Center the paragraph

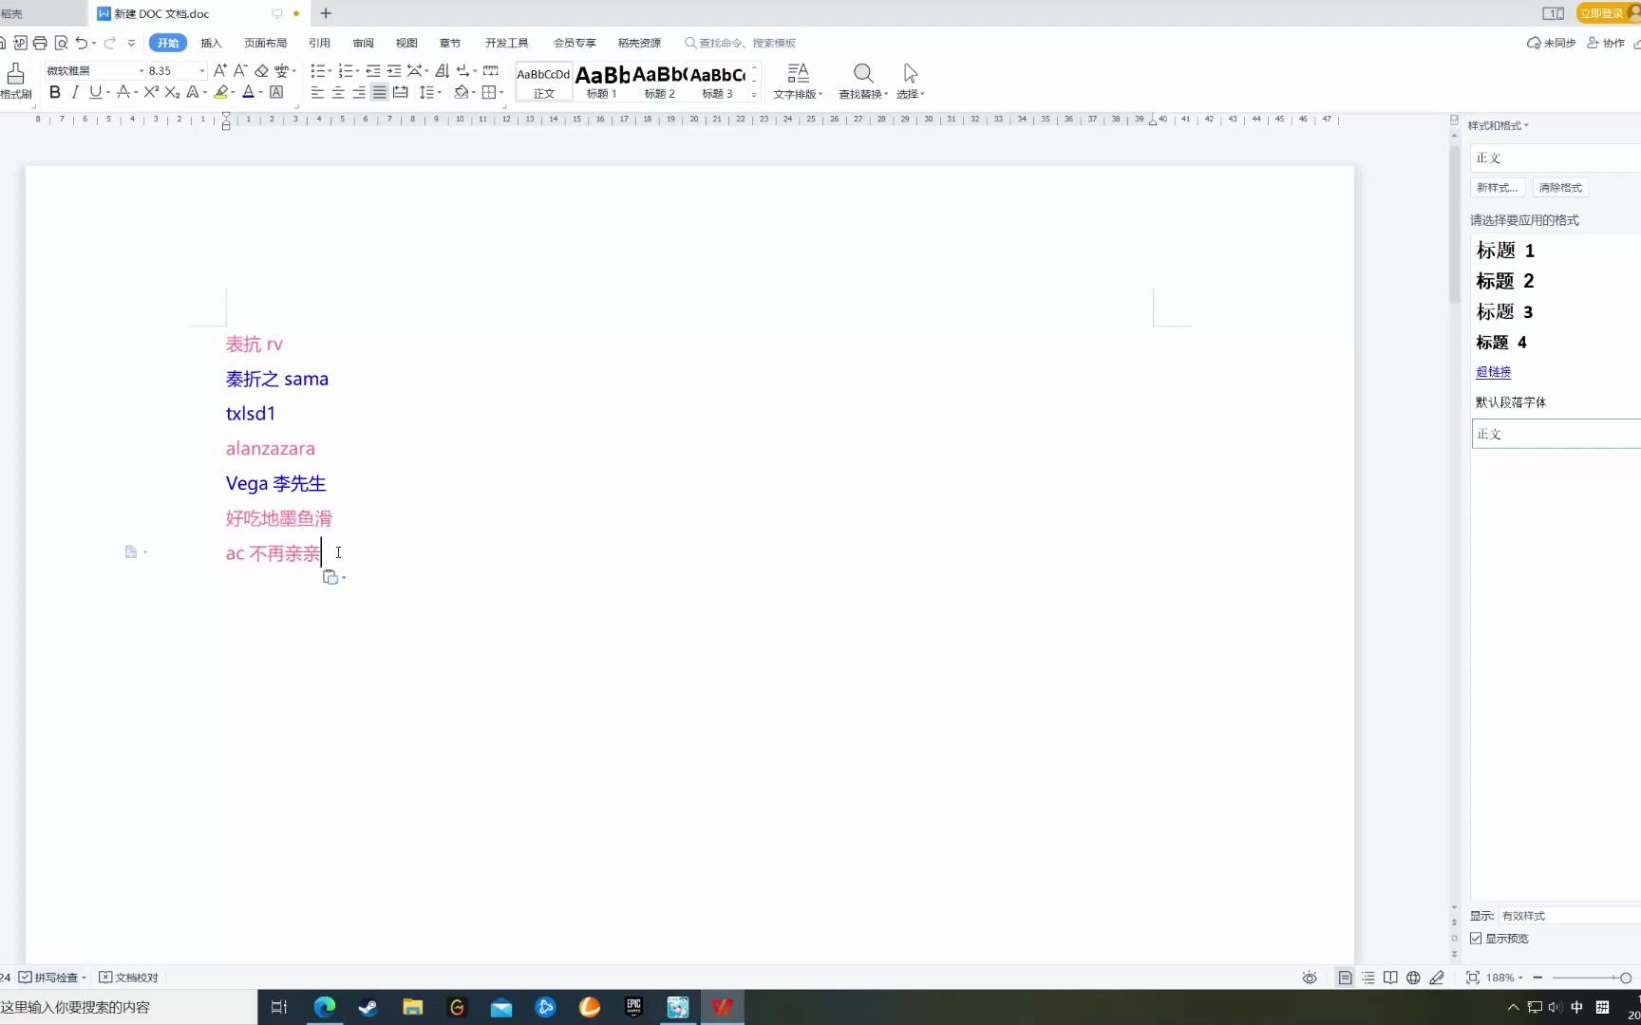tap(338, 92)
